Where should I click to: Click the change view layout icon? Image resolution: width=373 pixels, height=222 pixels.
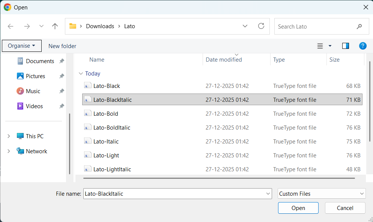pos(320,46)
